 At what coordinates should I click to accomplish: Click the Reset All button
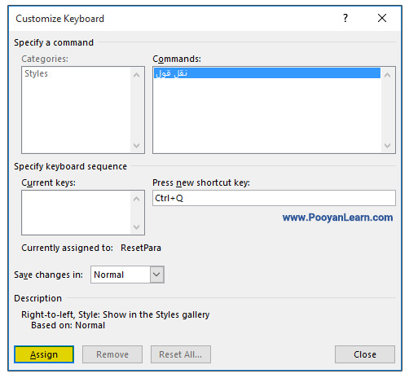(181, 354)
